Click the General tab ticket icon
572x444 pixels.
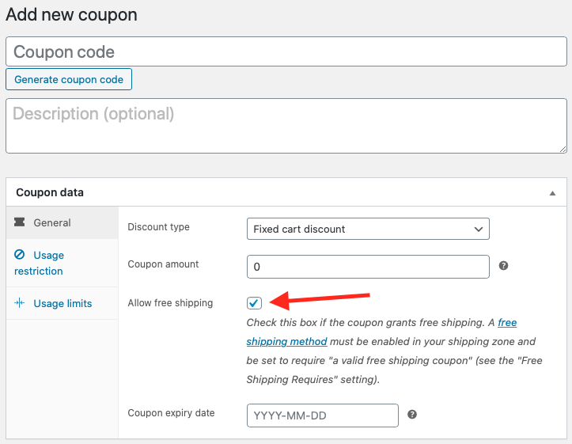tap(20, 223)
